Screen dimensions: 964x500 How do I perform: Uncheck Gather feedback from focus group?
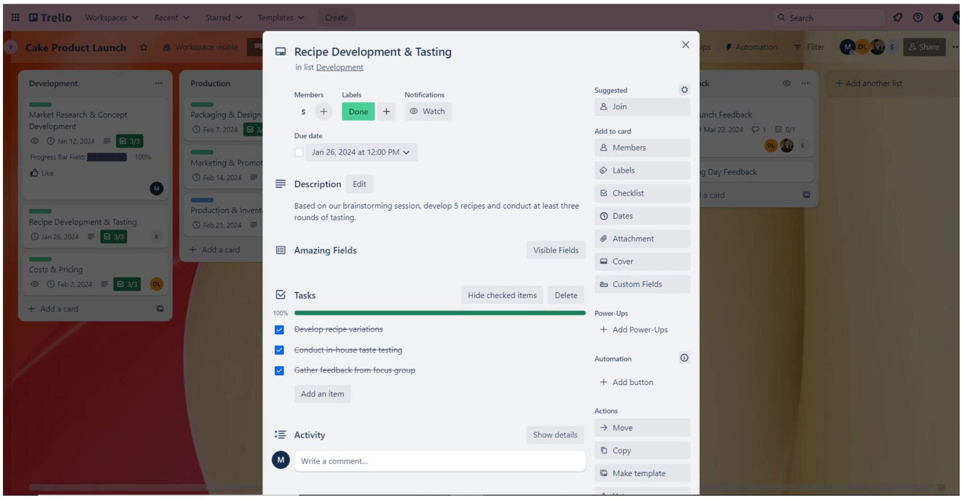tap(279, 370)
